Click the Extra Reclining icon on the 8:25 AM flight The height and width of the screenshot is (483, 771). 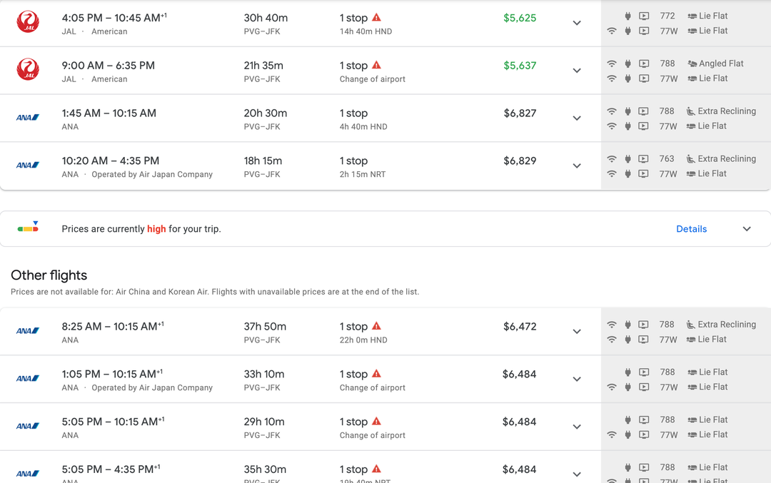[x=690, y=324]
